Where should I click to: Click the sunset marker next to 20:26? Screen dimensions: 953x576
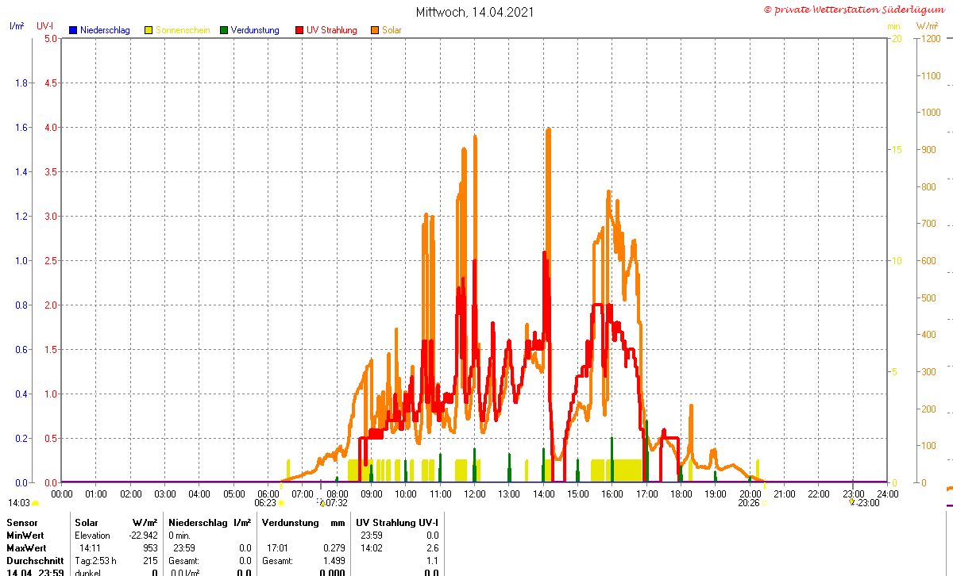(764, 503)
